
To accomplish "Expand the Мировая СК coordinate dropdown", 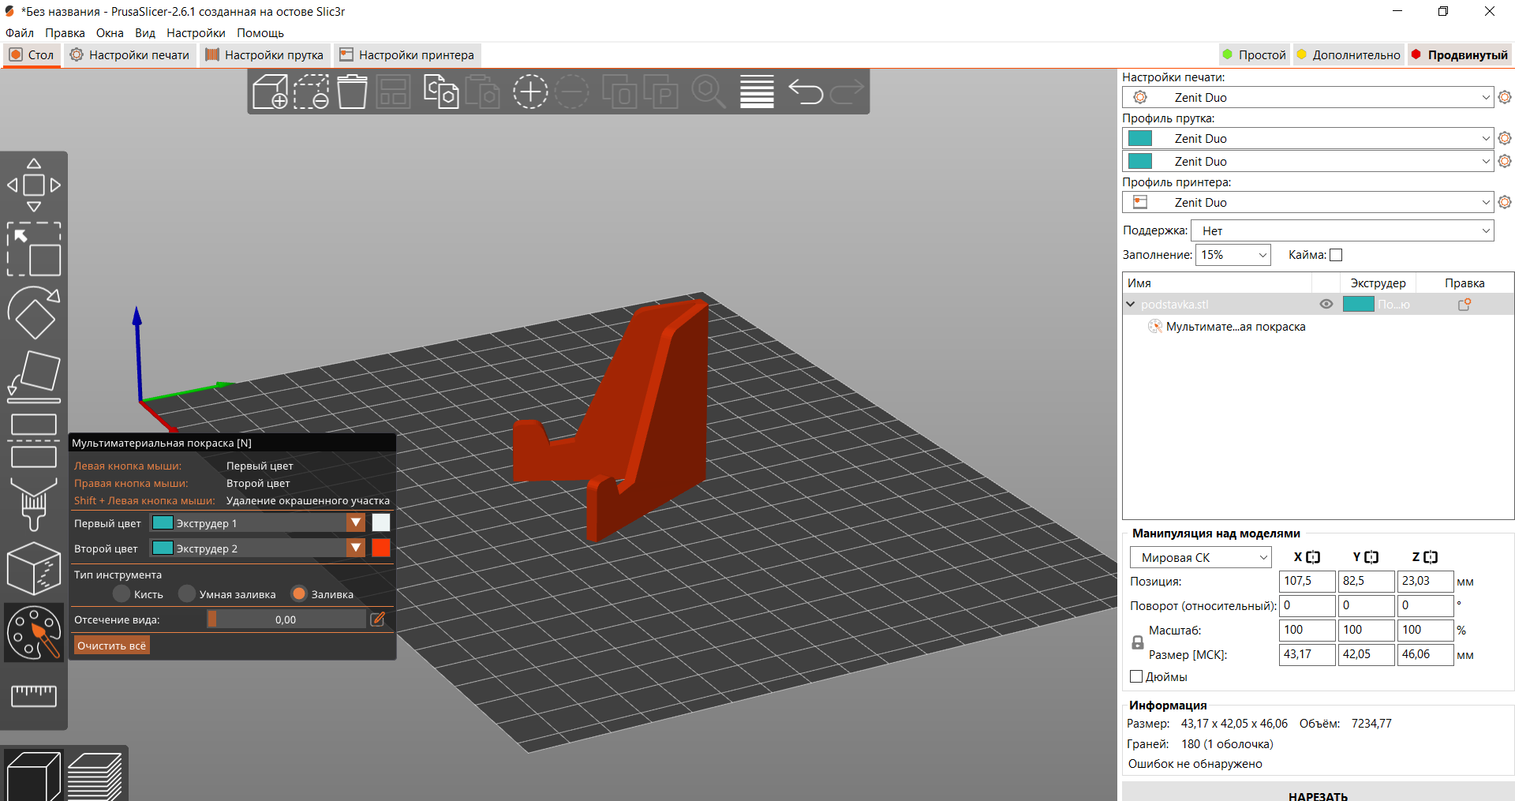I will pyautogui.click(x=1201, y=557).
